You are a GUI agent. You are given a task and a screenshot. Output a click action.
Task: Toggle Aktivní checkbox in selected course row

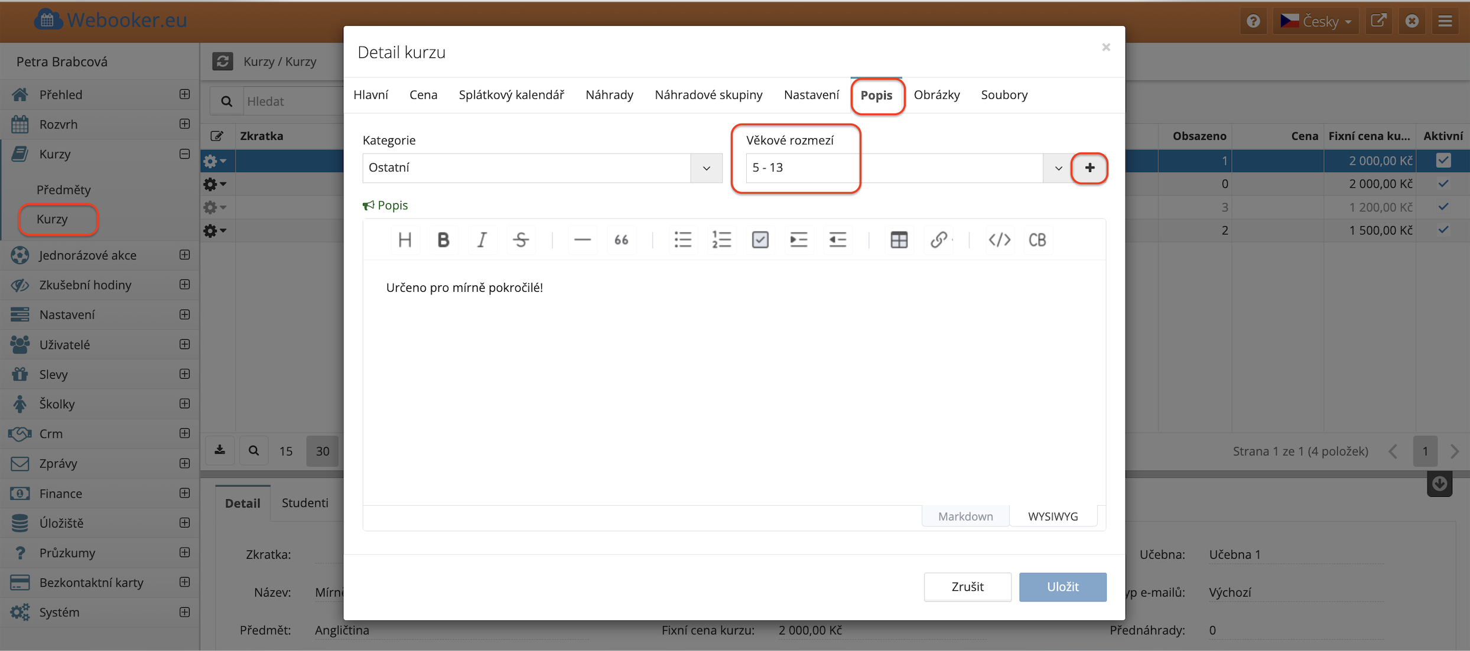(x=1443, y=161)
